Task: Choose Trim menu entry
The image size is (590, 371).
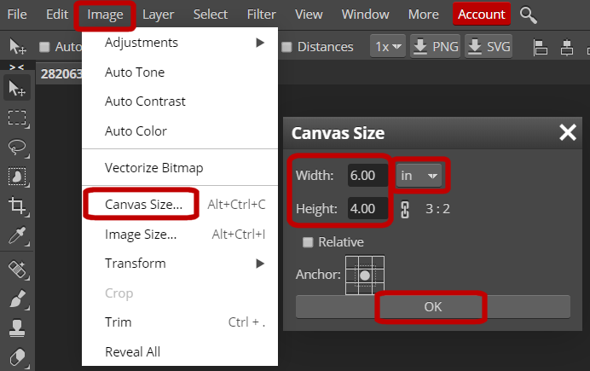Action: point(180,322)
